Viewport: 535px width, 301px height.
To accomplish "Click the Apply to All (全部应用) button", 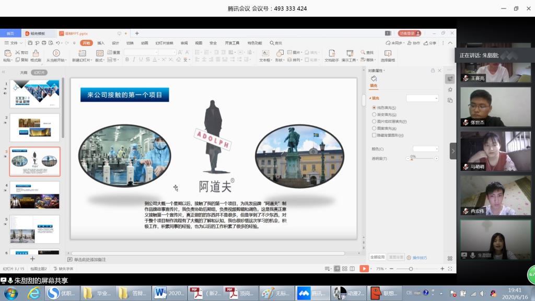I will tap(377, 257).
